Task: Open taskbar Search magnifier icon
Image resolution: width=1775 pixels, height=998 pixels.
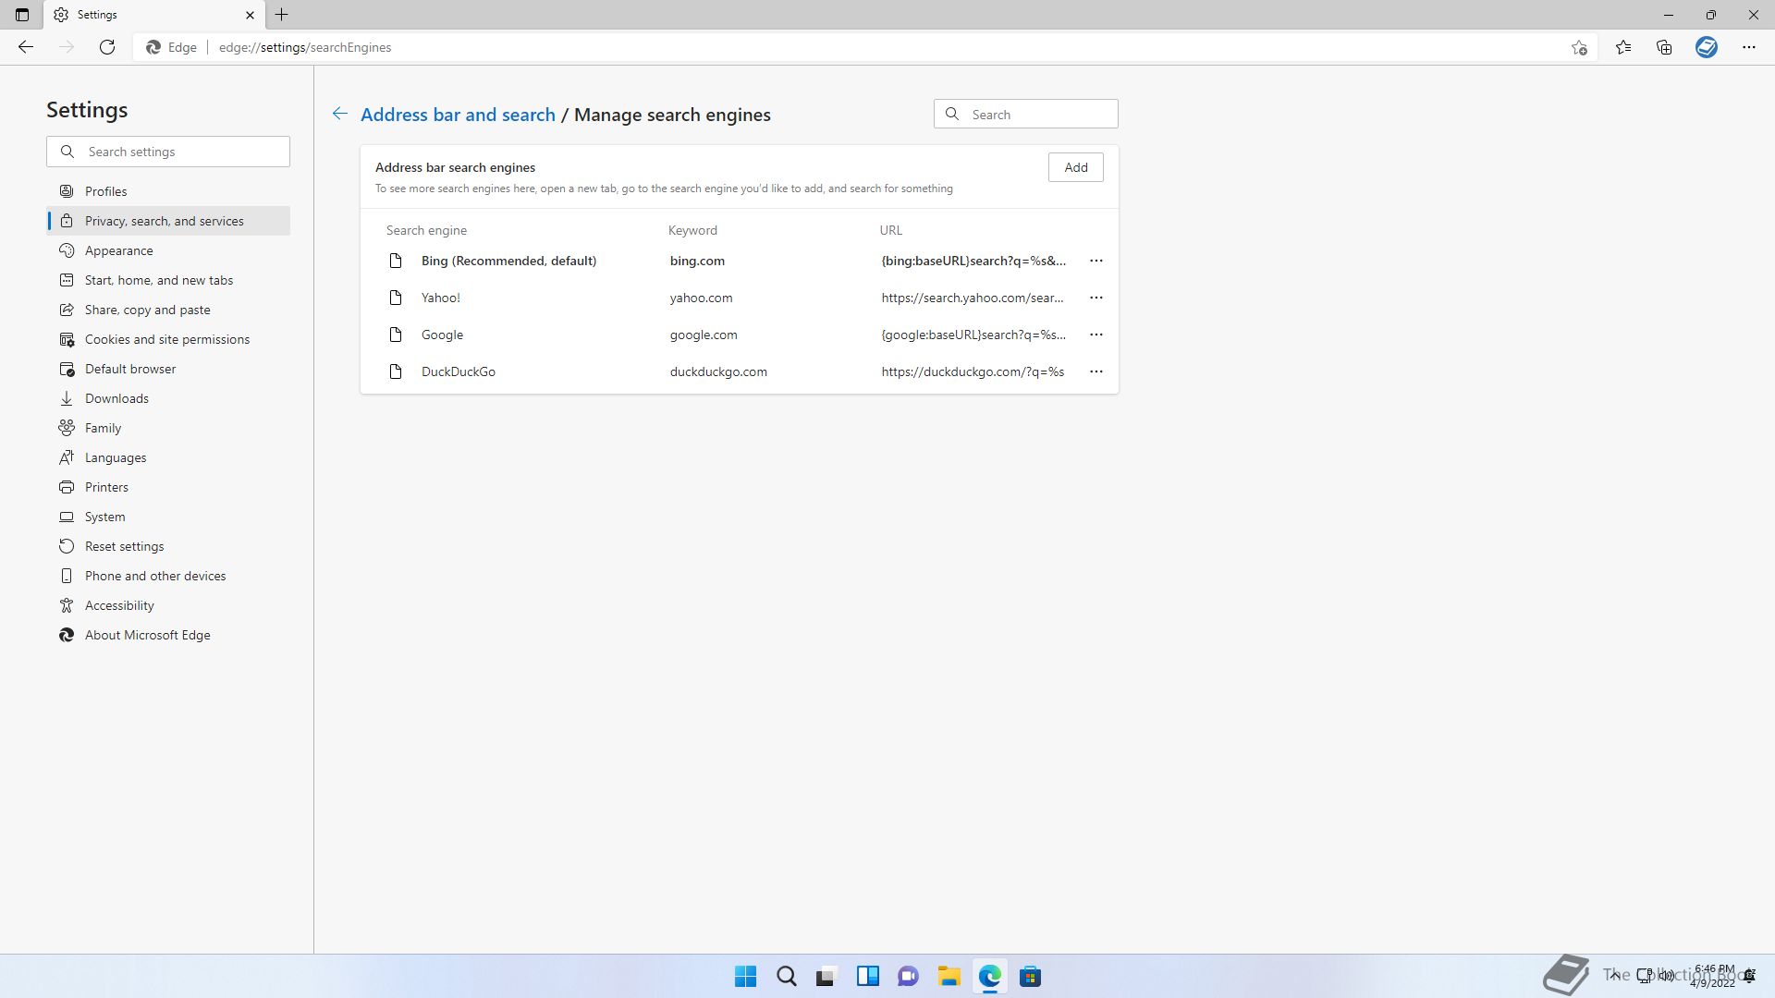Action: tap(786, 976)
